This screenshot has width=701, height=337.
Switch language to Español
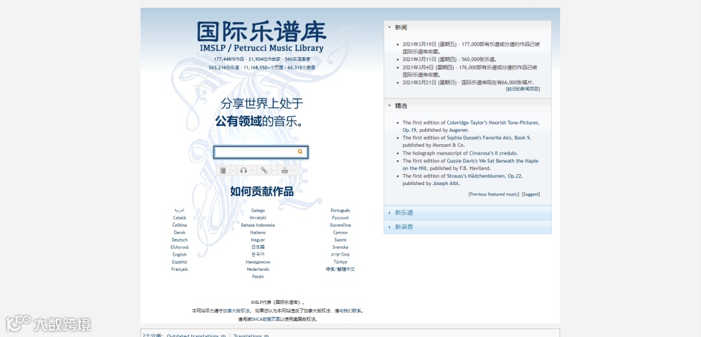point(179,262)
